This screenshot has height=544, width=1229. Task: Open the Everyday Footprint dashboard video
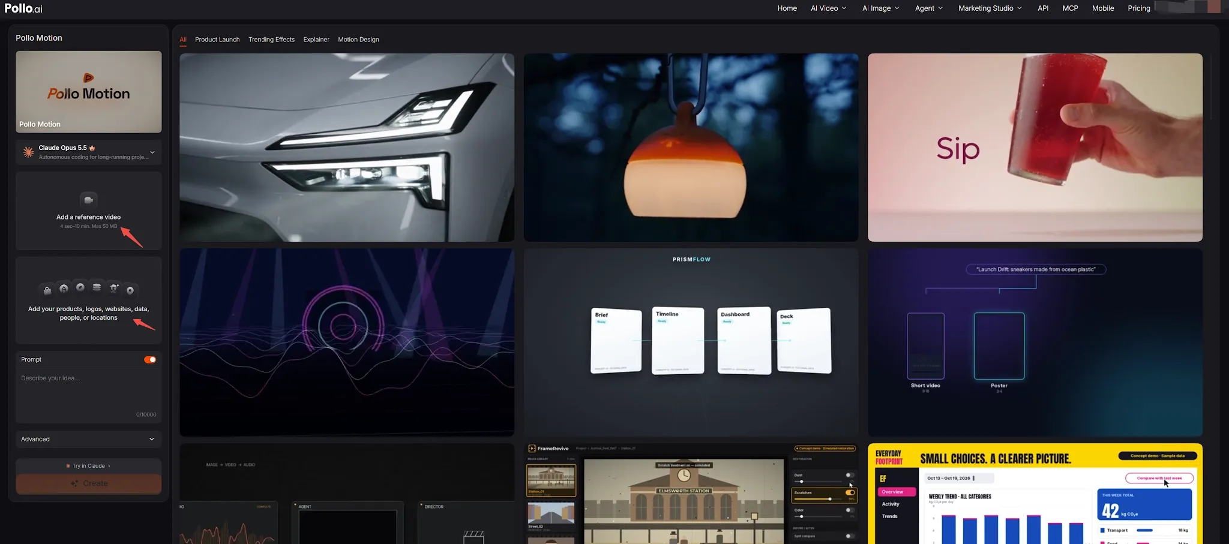(x=1035, y=494)
